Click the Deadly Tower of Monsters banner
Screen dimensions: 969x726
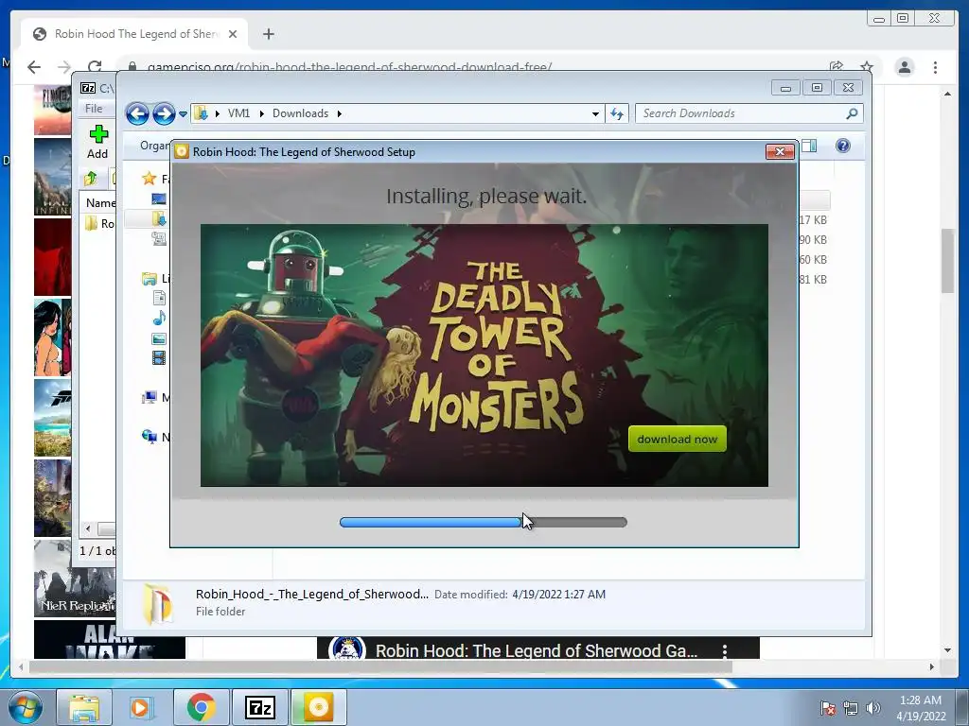(x=484, y=355)
